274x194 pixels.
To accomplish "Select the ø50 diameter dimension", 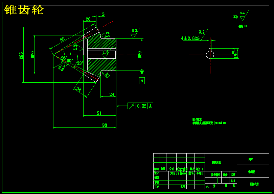I will point(140,55).
